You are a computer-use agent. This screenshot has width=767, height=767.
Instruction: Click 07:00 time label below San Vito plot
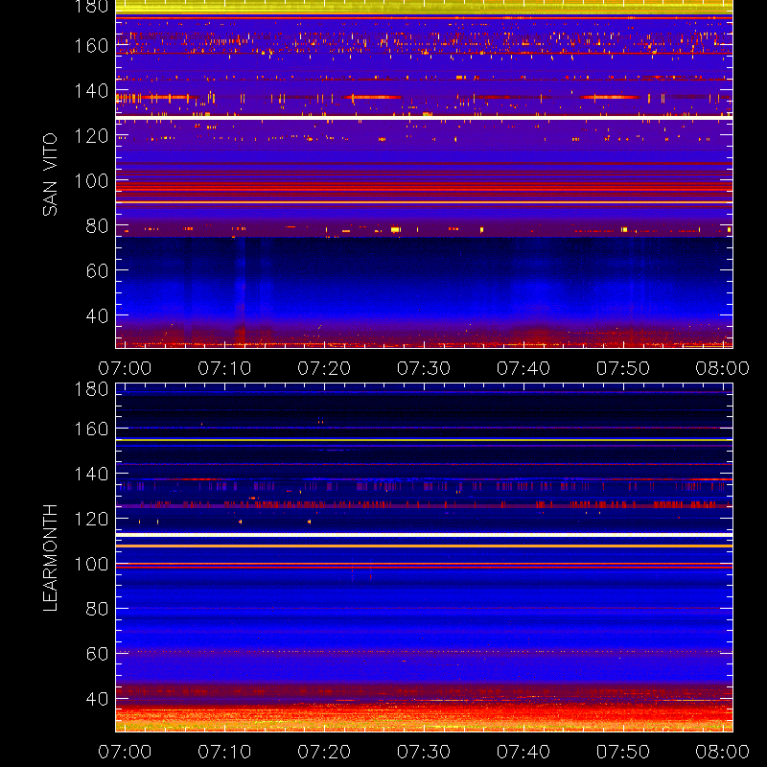tap(125, 368)
